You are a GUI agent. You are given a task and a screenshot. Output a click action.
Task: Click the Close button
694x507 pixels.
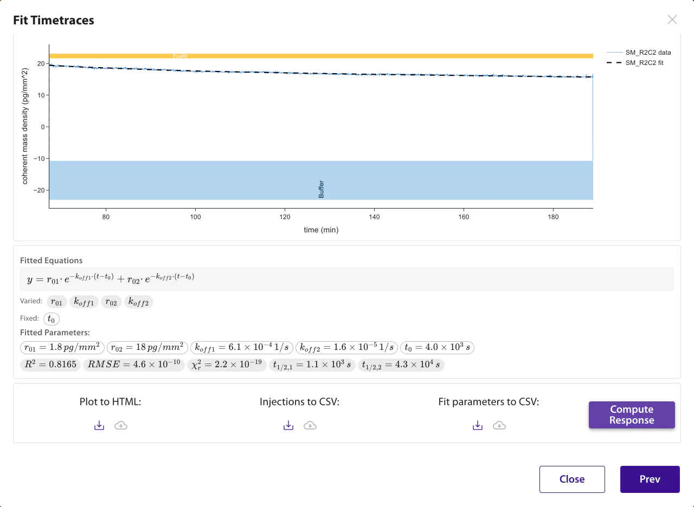click(572, 479)
